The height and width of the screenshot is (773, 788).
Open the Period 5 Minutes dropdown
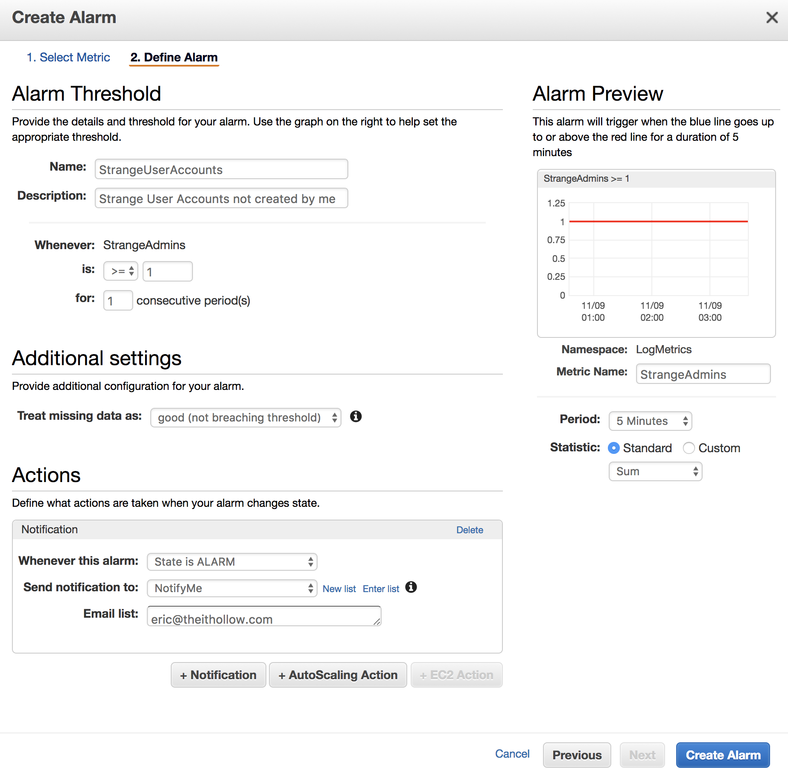pos(650,421)
